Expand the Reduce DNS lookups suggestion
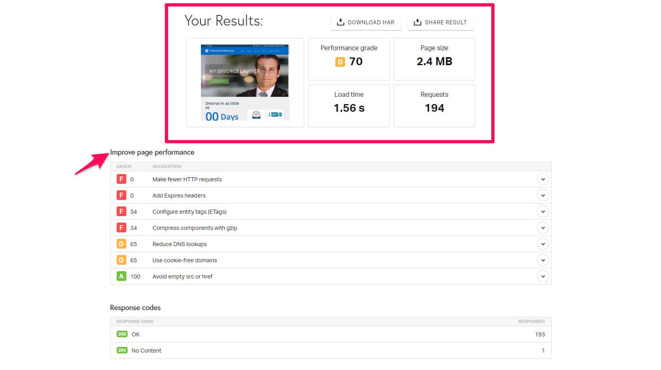This screenshot has width=661, height=370. coord(543,244)
